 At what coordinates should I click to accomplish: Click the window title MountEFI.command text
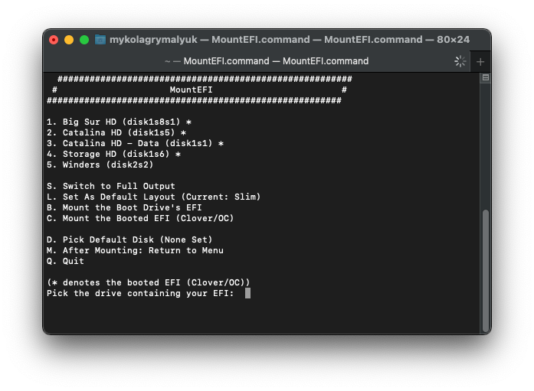click(290, 40)
